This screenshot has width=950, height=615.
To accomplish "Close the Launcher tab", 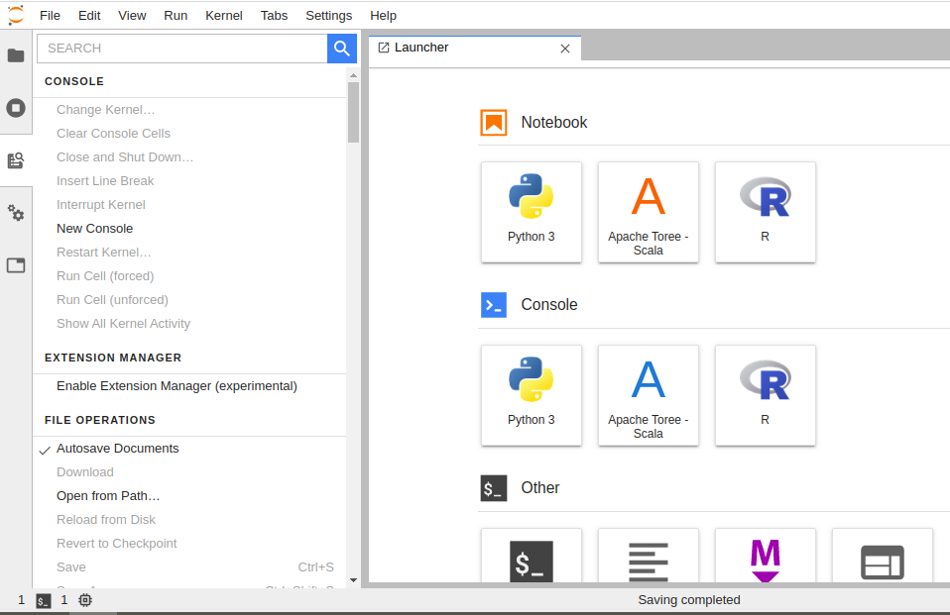I will [x=565, y=49].
